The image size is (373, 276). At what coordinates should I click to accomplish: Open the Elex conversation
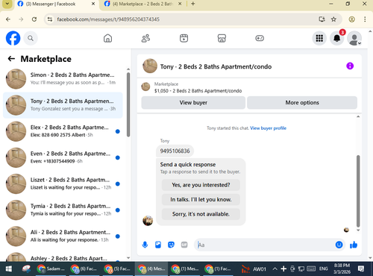pos(63,131)
